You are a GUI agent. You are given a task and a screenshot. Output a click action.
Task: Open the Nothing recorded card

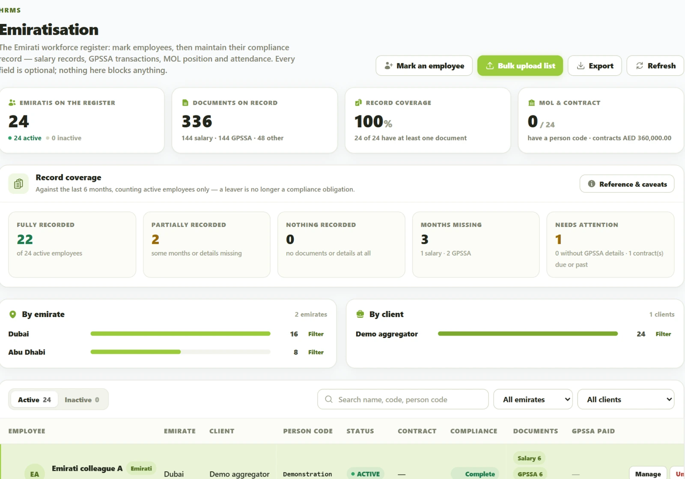pyautogui.click(x=341, y=244)
